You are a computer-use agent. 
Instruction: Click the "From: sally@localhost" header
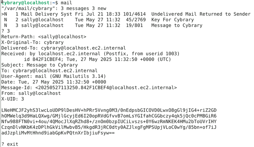click(x=31, y=93)
